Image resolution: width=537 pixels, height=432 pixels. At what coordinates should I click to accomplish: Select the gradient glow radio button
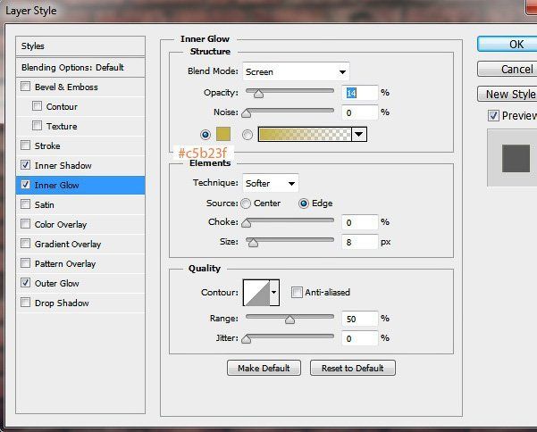(247, 134)
